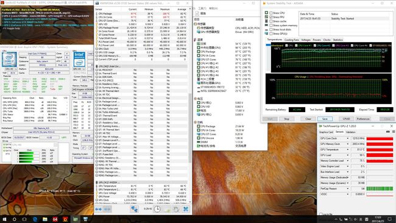Screen dimensions: 396x223
Task: Open PerfCap Reason dropdown
Action: [347, 189]
